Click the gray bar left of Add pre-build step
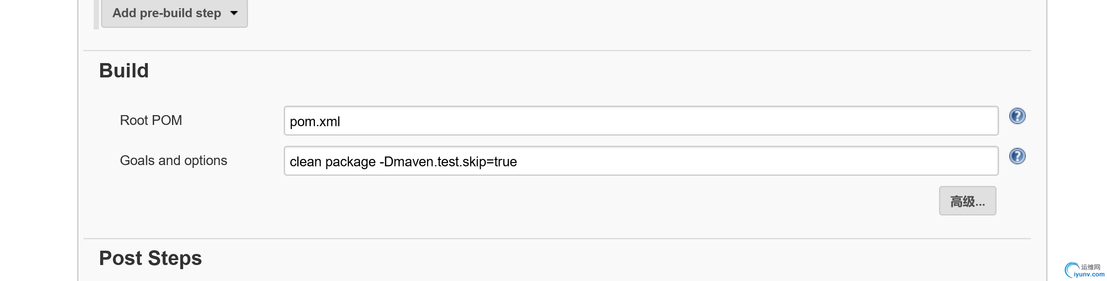Image resolution: width=1107 pixels, height=281 pixels. point(96,15)
